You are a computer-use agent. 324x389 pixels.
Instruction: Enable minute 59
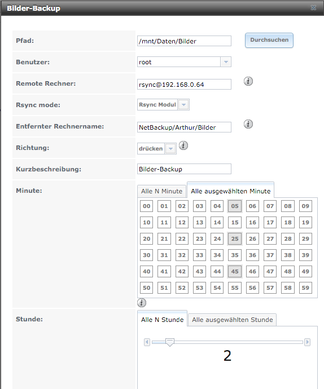click(305, 288)
